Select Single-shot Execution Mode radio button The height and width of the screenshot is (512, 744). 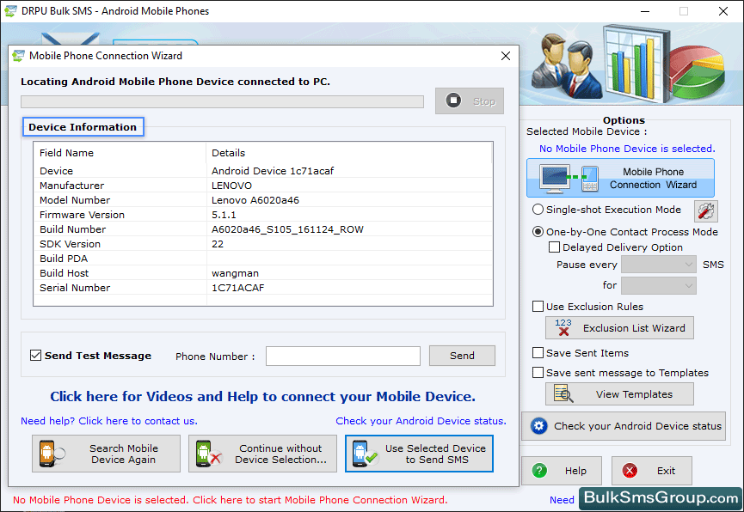pos(538,209)
